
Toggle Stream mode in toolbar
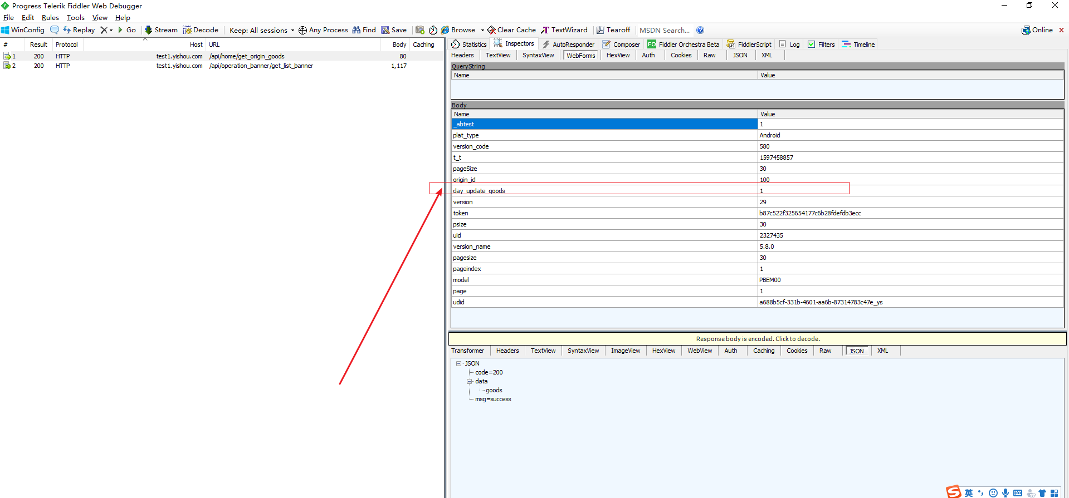click(161, 30)
